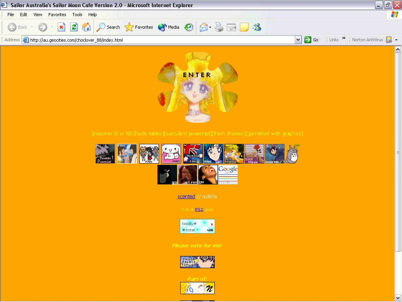Click the green Go button
Screen dimensions: 402x302
(x=311, y=40)
